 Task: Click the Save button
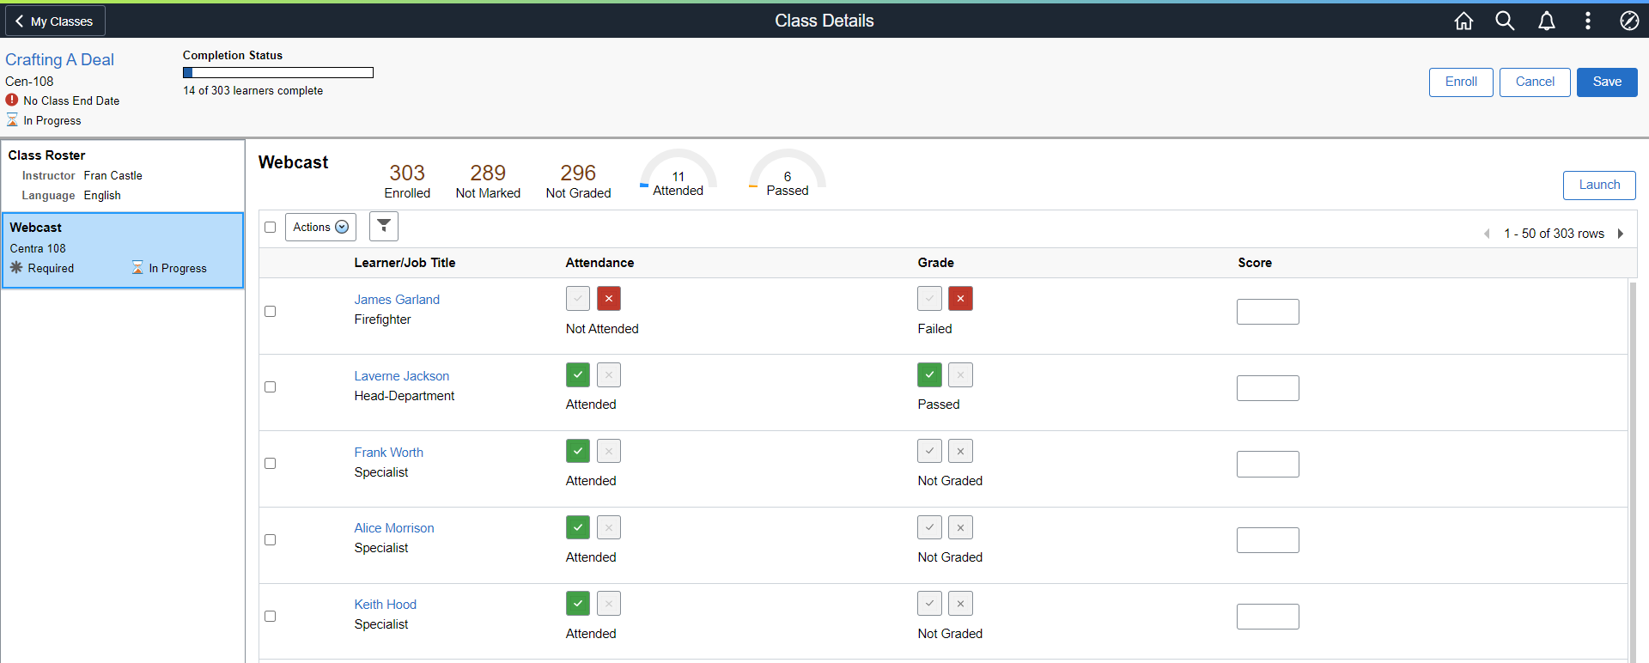[x=1607, y=82]
